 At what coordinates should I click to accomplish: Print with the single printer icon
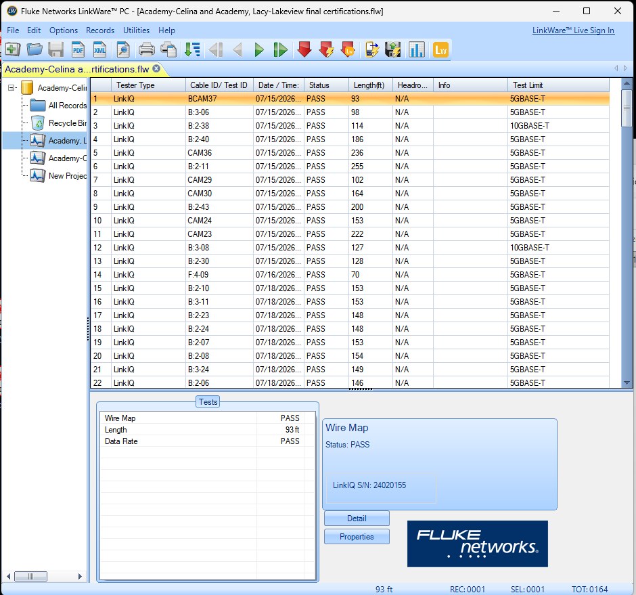(x=146, y=49)
